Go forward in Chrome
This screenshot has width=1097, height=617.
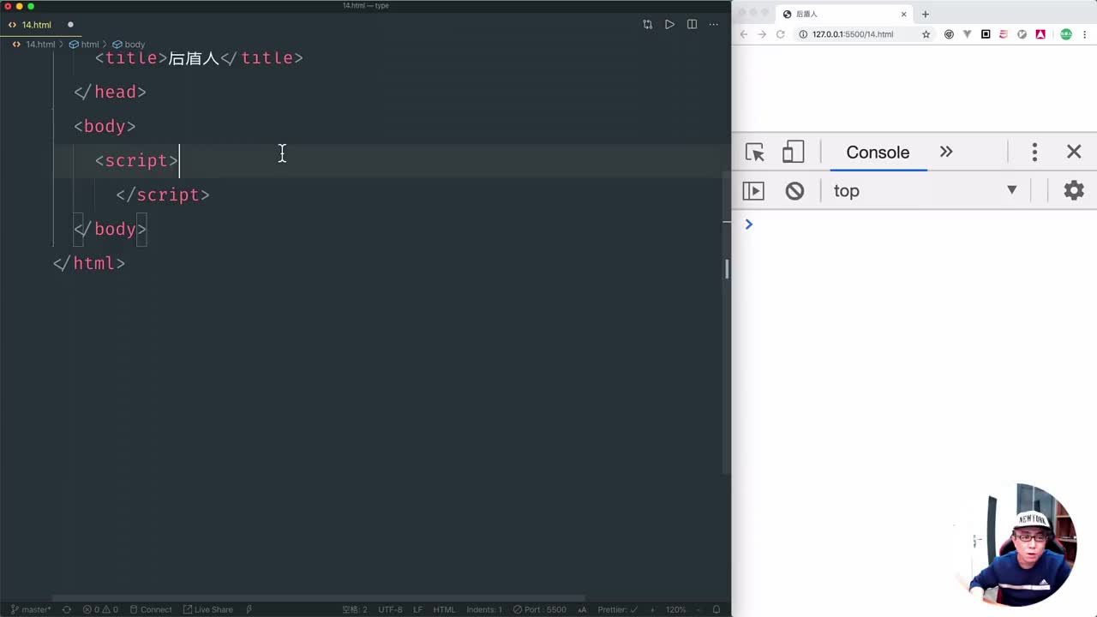tap(762, 34)
